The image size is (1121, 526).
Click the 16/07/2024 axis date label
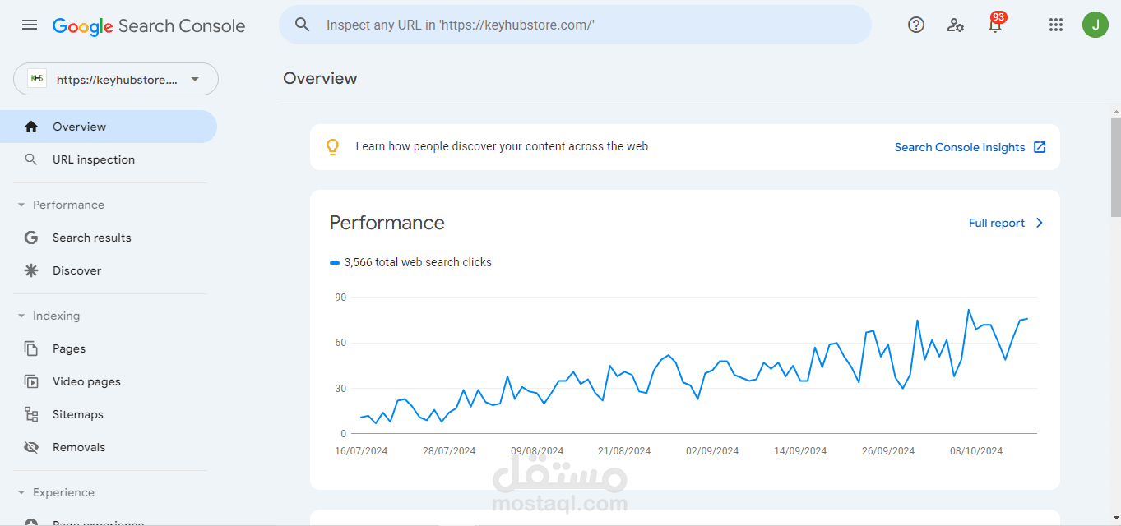click(361, 450)
